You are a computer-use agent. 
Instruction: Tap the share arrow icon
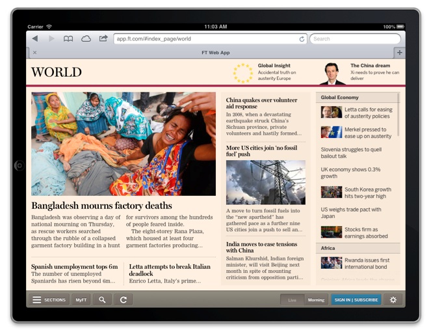tap(103, 38)
